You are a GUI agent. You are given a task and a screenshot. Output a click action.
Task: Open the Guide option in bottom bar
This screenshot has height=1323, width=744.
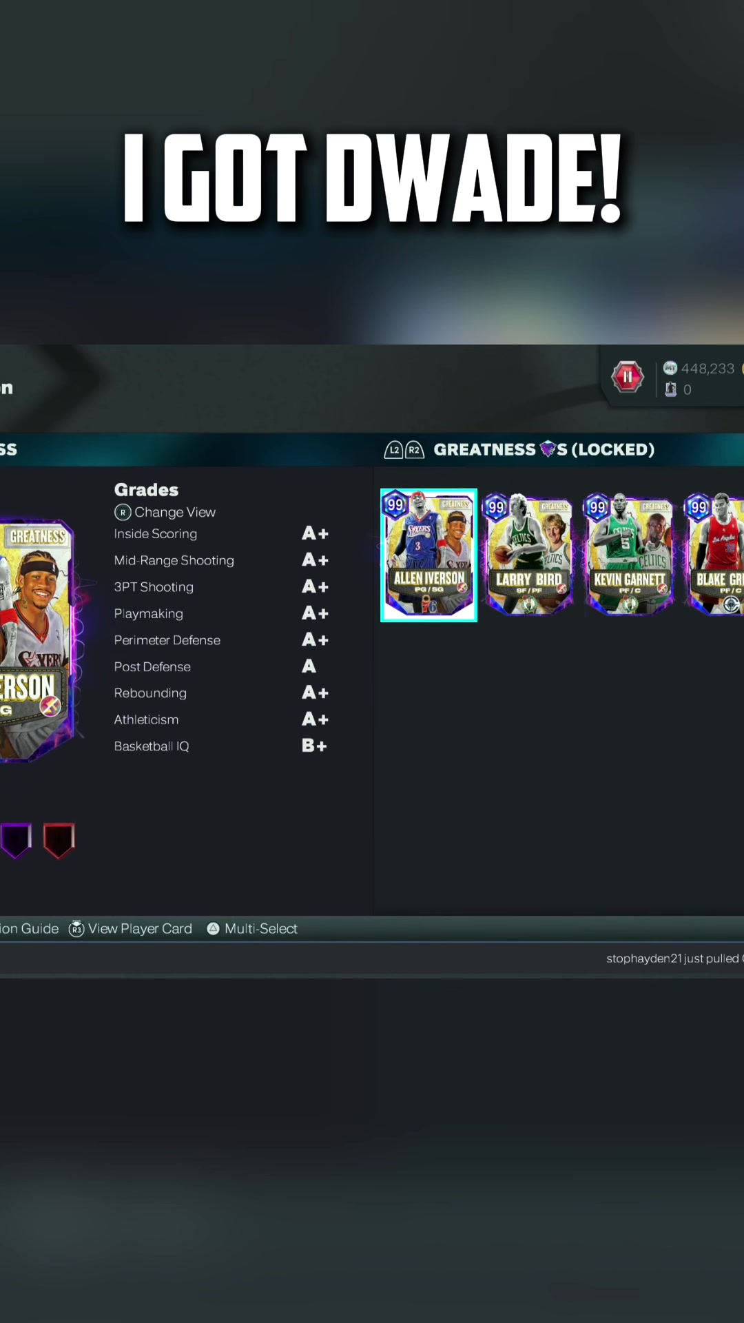30,929
